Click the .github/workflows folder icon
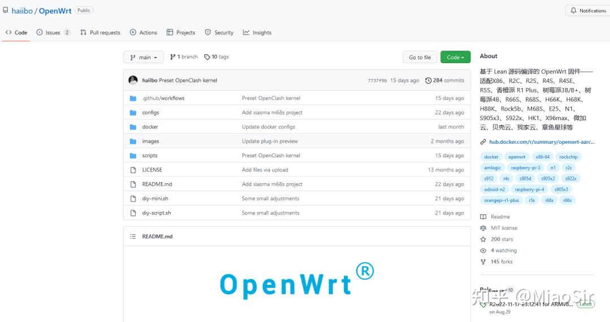 (133, 98)
